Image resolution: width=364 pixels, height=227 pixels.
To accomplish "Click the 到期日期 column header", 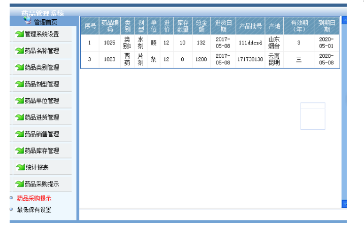I will point(326,26).
